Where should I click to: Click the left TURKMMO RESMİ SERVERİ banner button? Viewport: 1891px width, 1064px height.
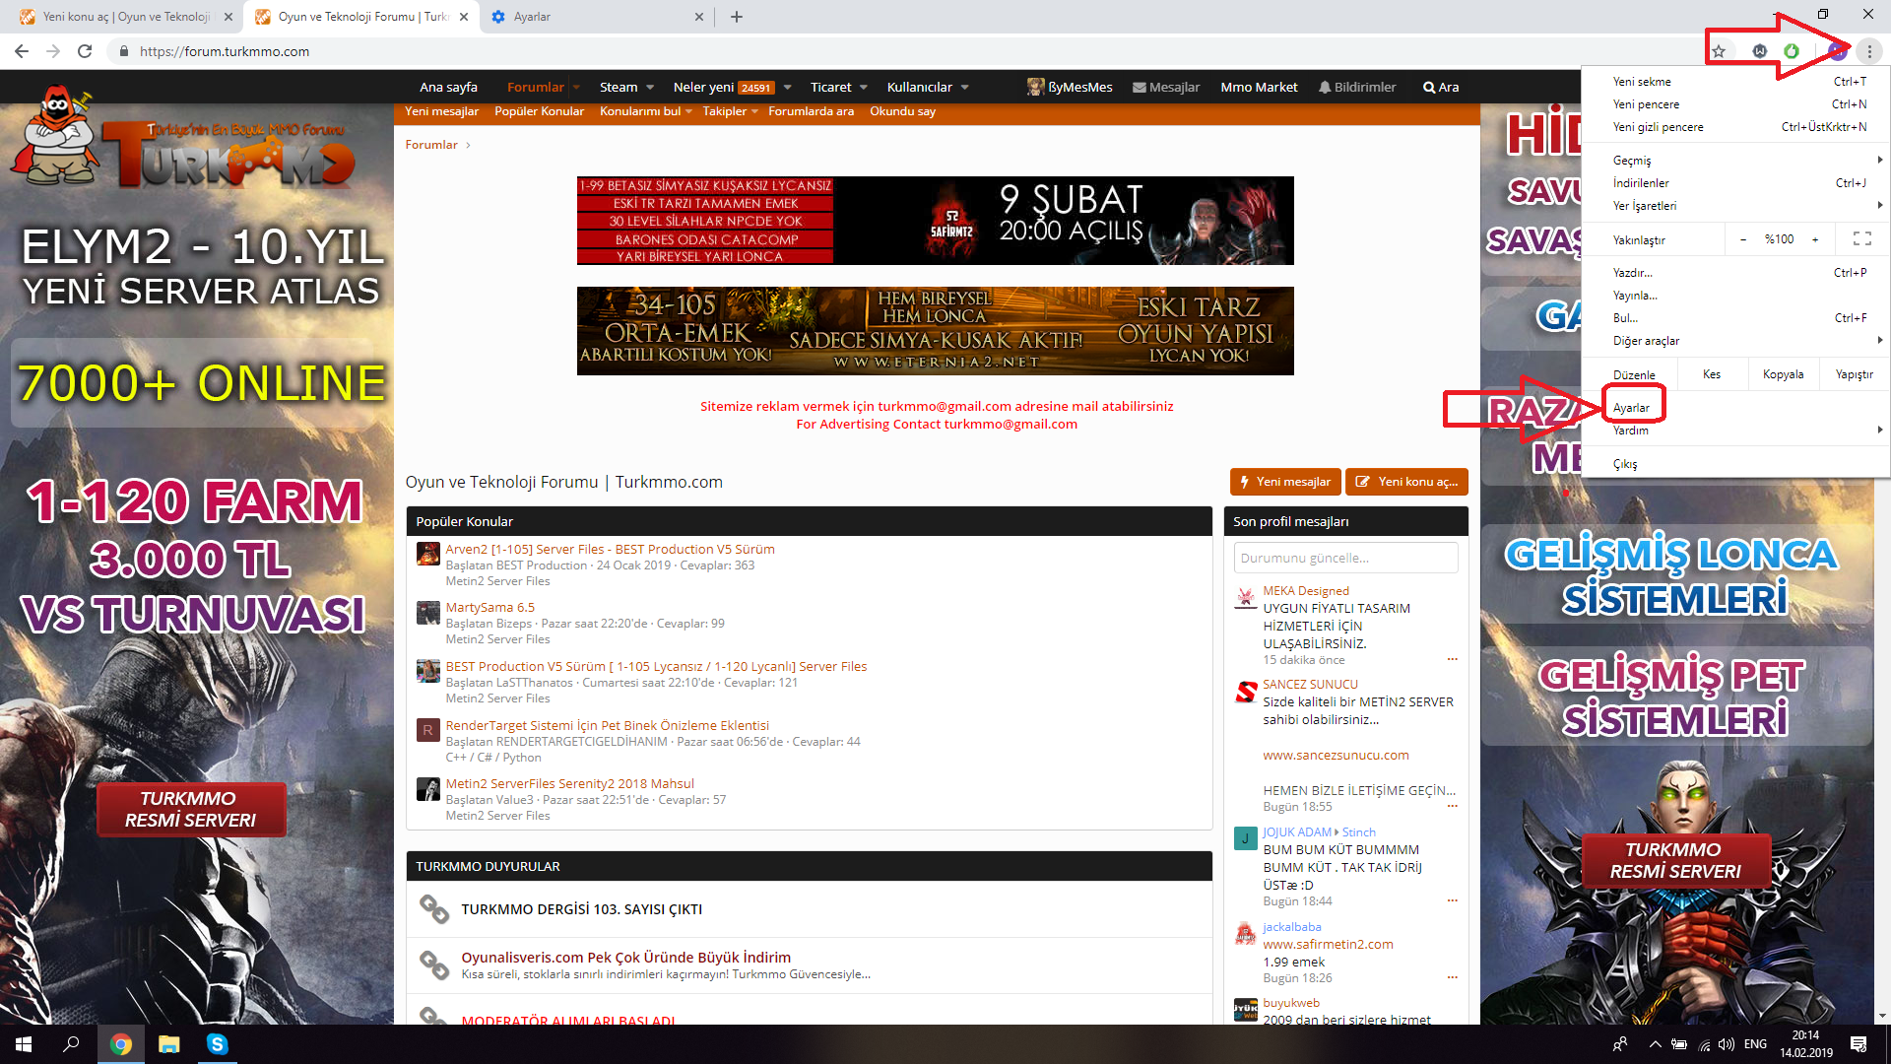pyautogui.click(x=190, y=809)
